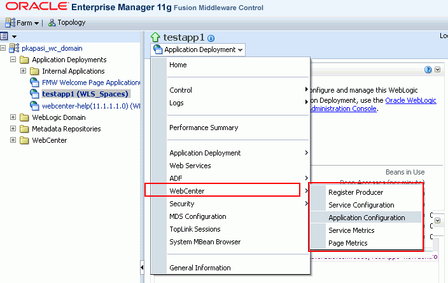
Task: Select testapp1 (WLS_Spaces) in tree
Action: tap(85, 94)
